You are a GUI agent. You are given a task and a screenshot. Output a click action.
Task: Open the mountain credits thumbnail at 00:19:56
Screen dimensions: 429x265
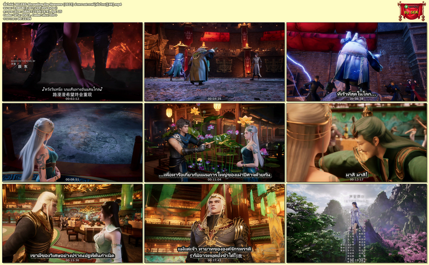[x=357, y=223]
